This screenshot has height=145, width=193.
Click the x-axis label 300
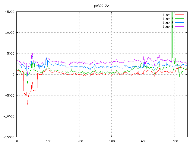pyautogui.click(x=112, y=141)
